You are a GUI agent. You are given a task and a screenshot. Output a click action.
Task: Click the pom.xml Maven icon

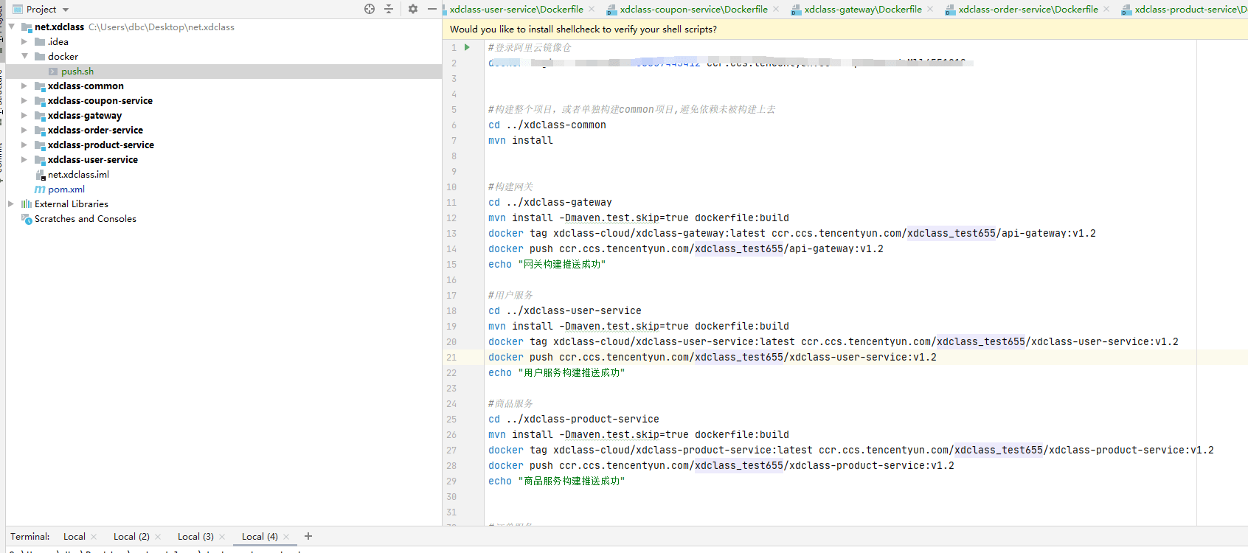pyautogui.click(x=40, y=189)
